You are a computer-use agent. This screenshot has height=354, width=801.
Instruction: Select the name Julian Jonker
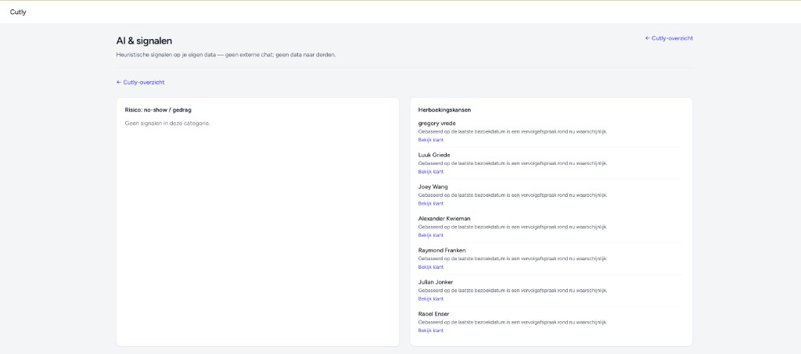click(436, 282)
